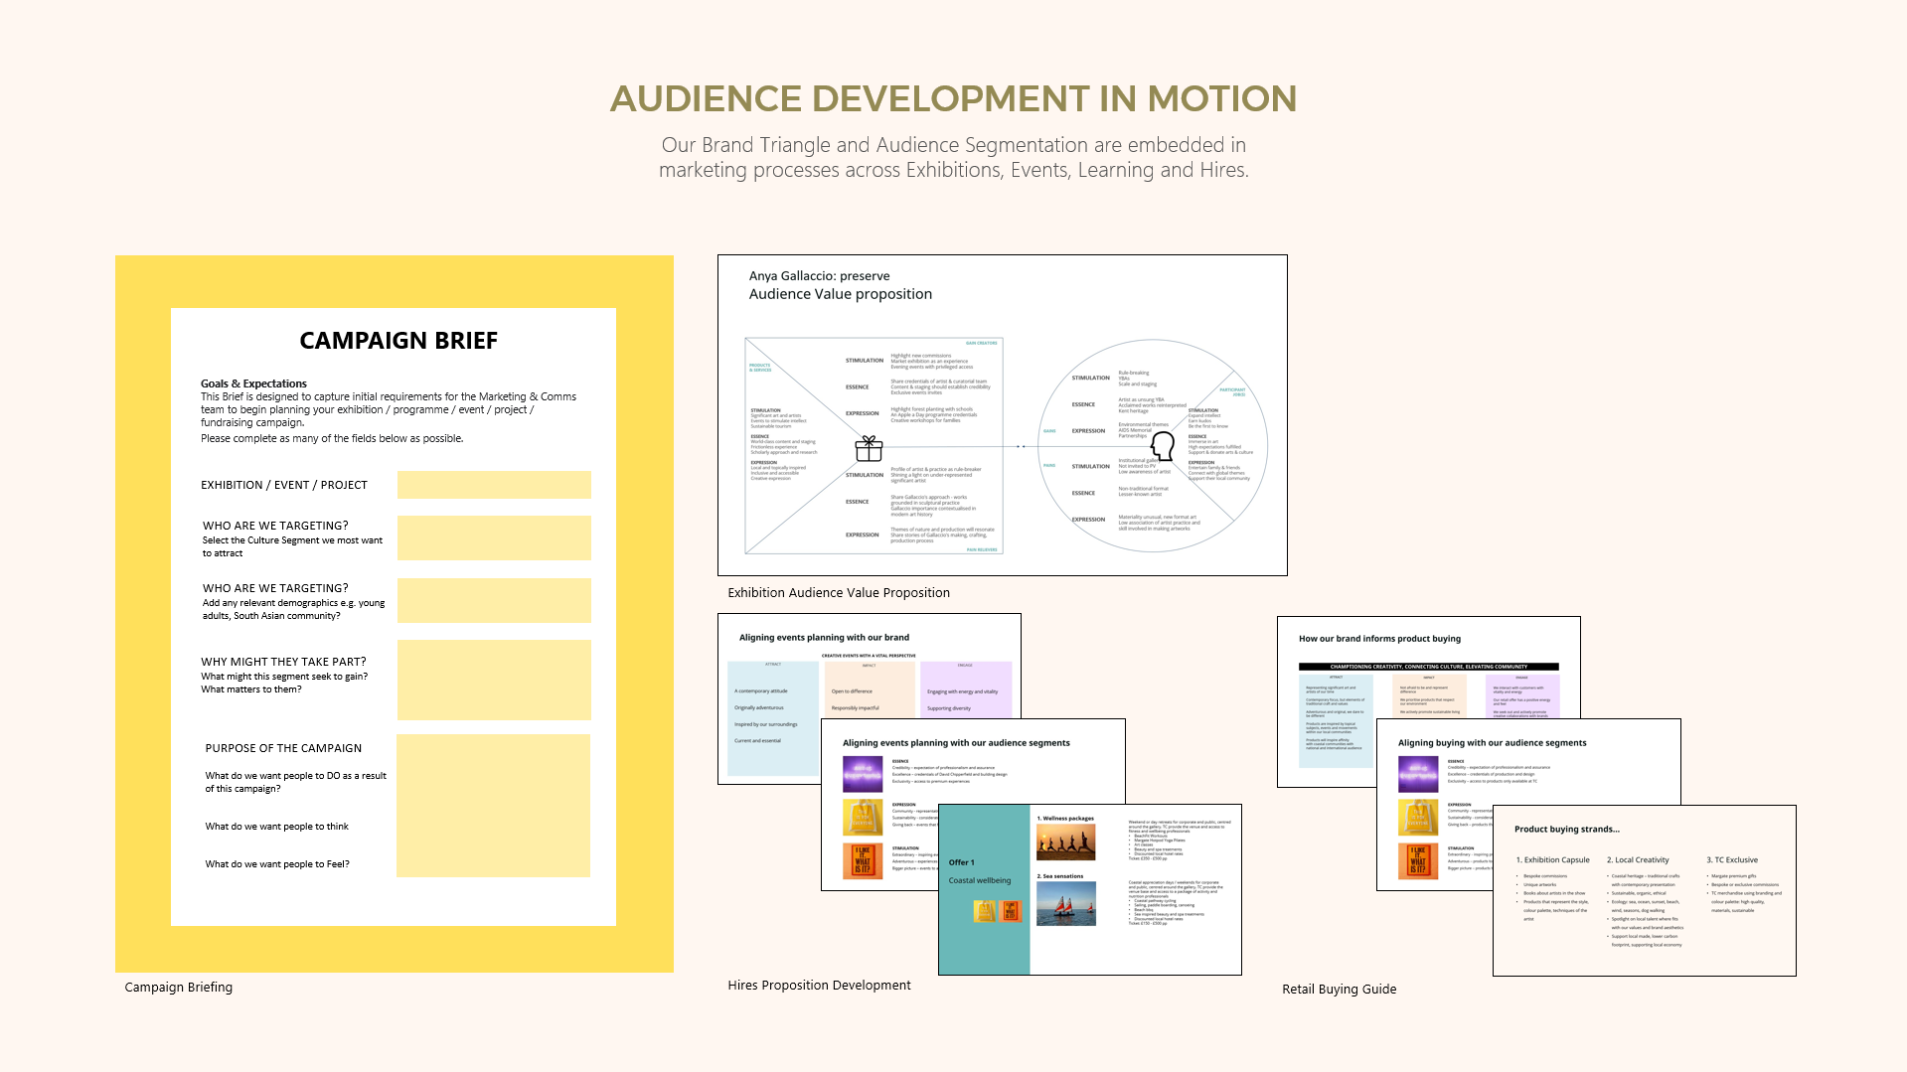Click the Purpose of the Campaign field
Viewport: 1907px width, 1072px height.
(x=494, y=806)
